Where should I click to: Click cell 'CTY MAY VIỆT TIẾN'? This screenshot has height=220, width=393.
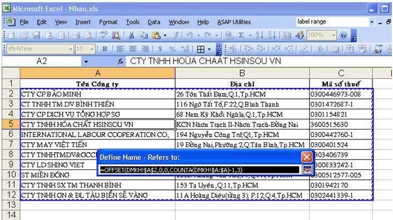click(97, 144)
